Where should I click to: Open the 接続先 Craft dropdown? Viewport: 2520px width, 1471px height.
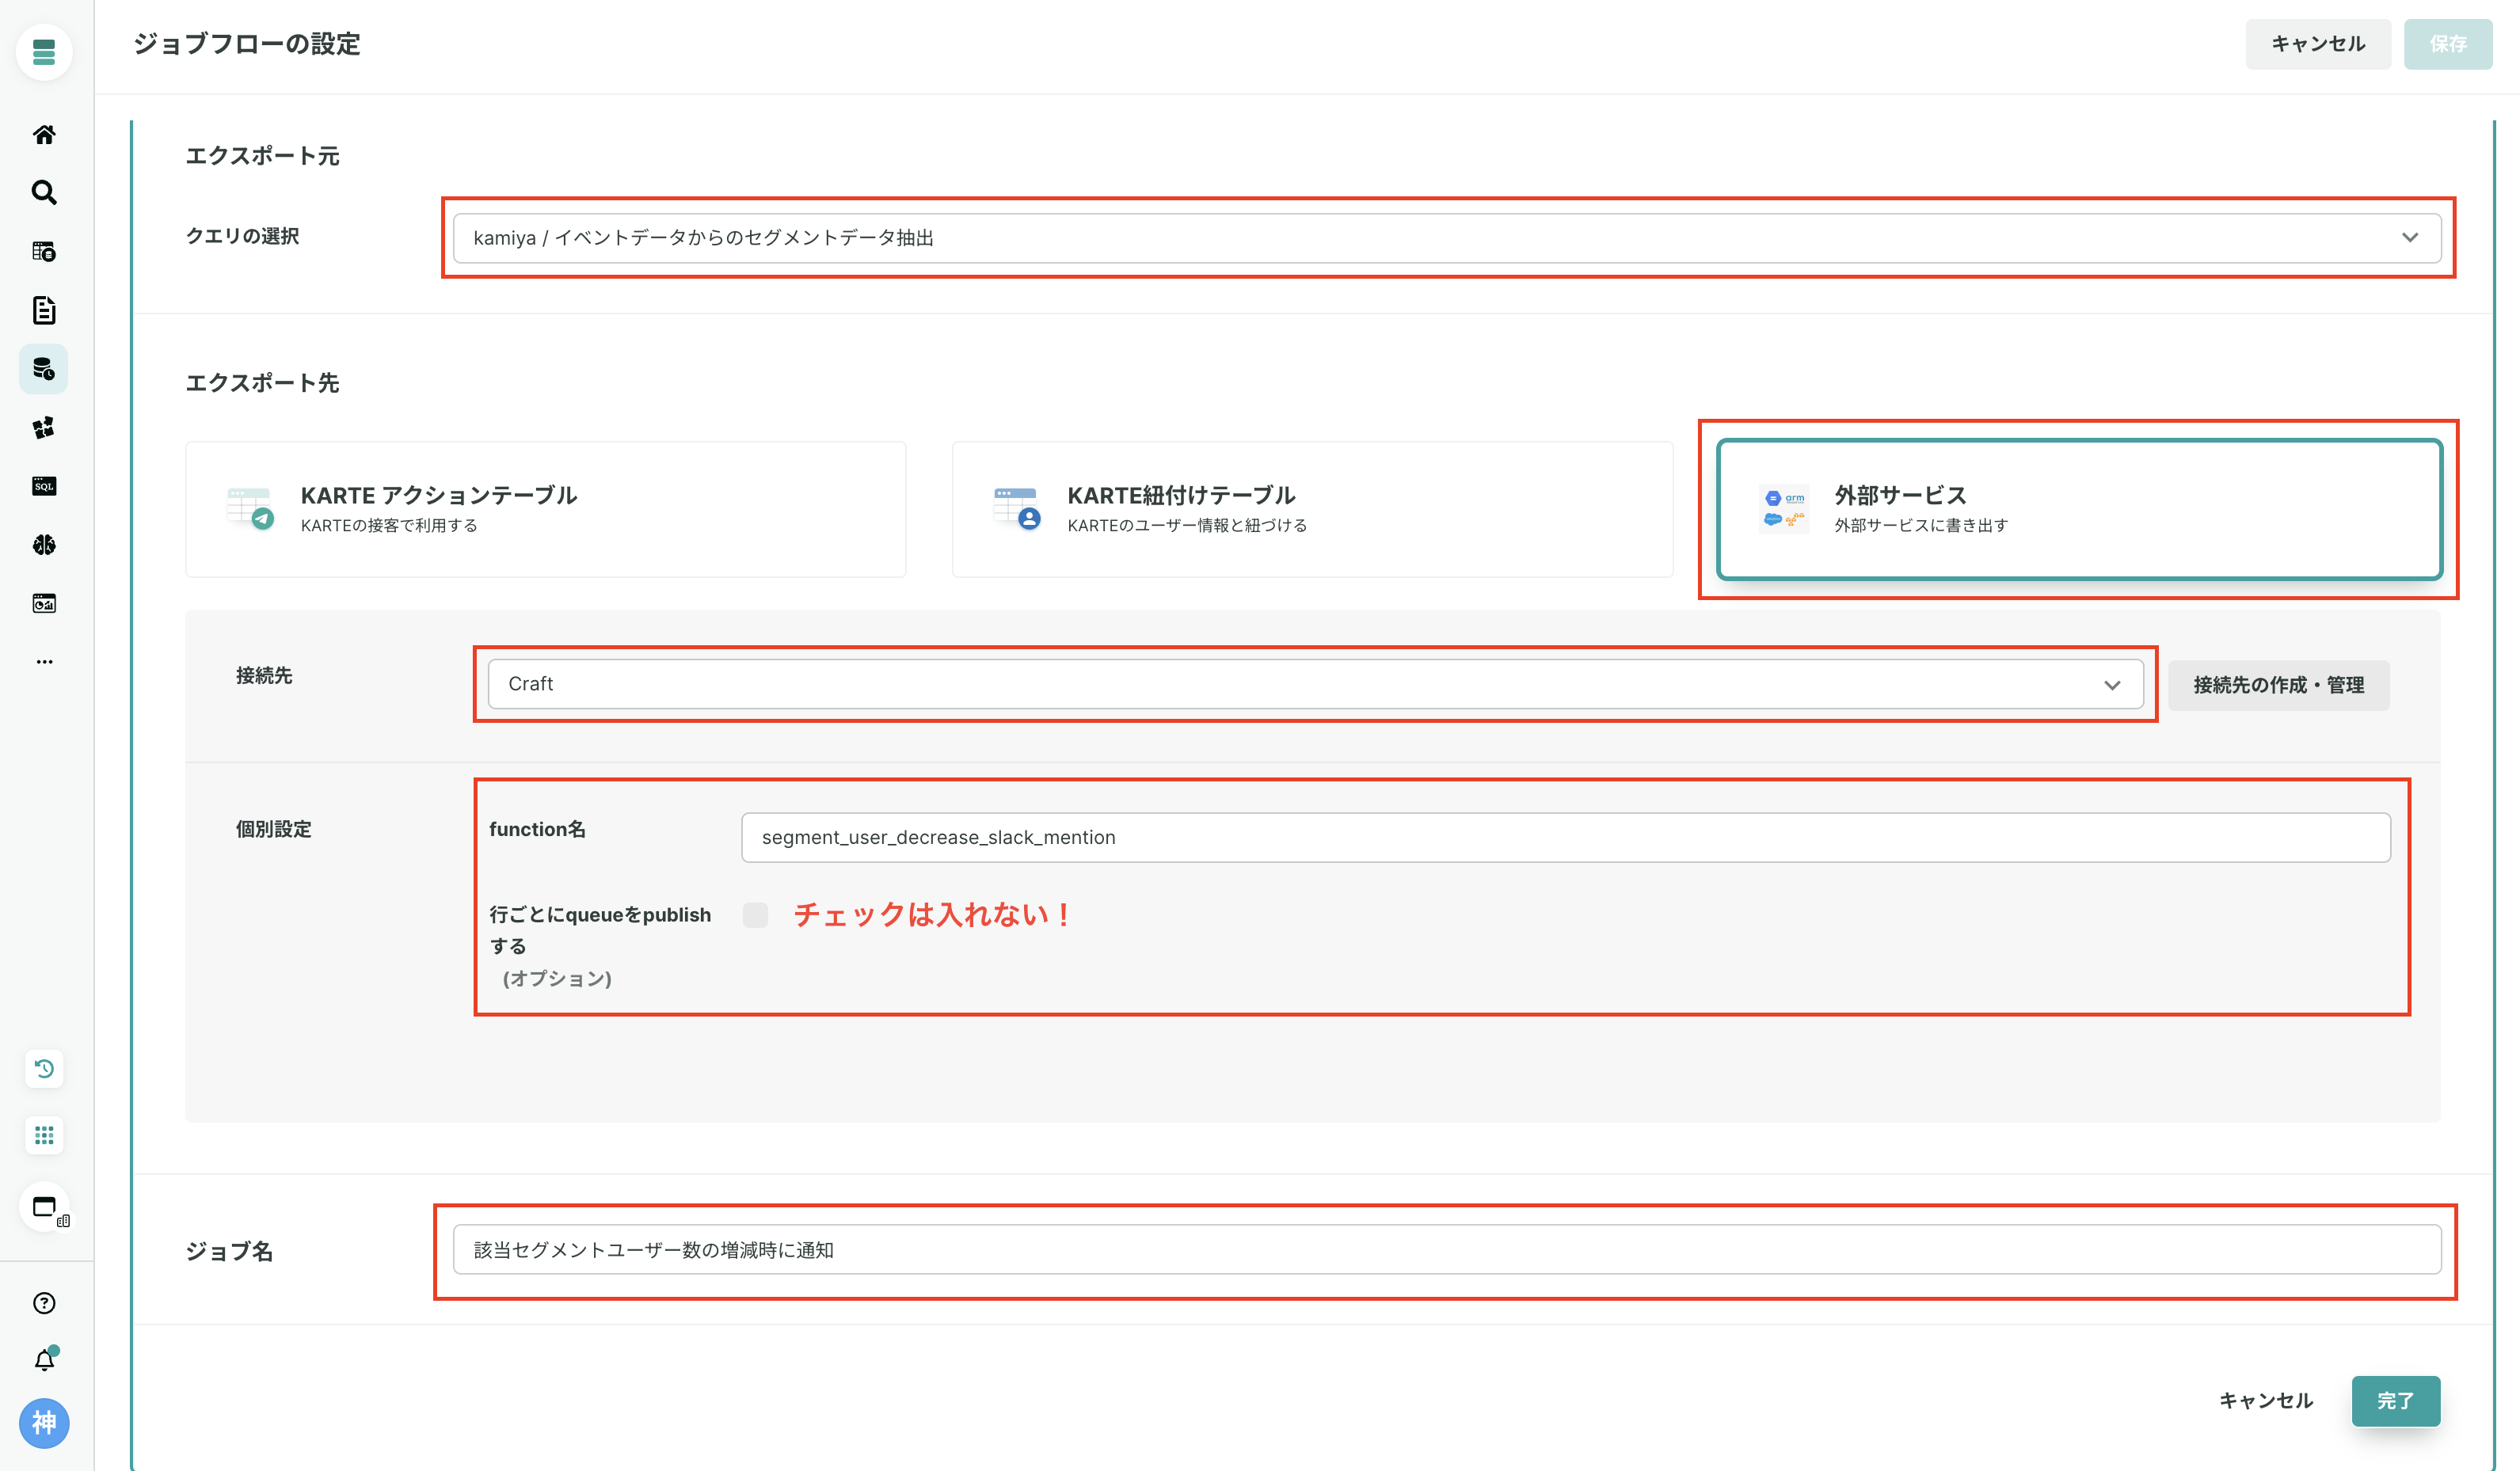1315,684
